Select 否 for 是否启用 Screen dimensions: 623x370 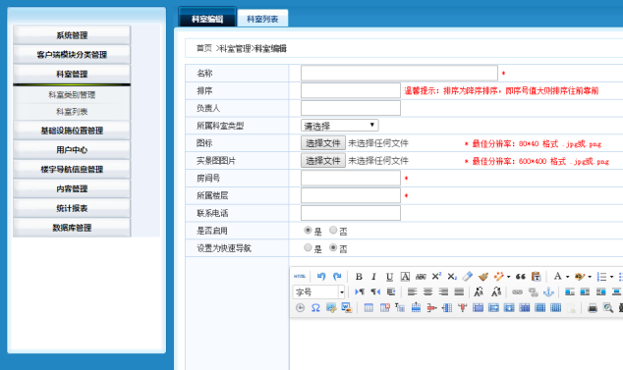click(333, 230)
